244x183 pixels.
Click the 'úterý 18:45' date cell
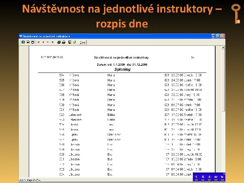click(x=185, y=95)
